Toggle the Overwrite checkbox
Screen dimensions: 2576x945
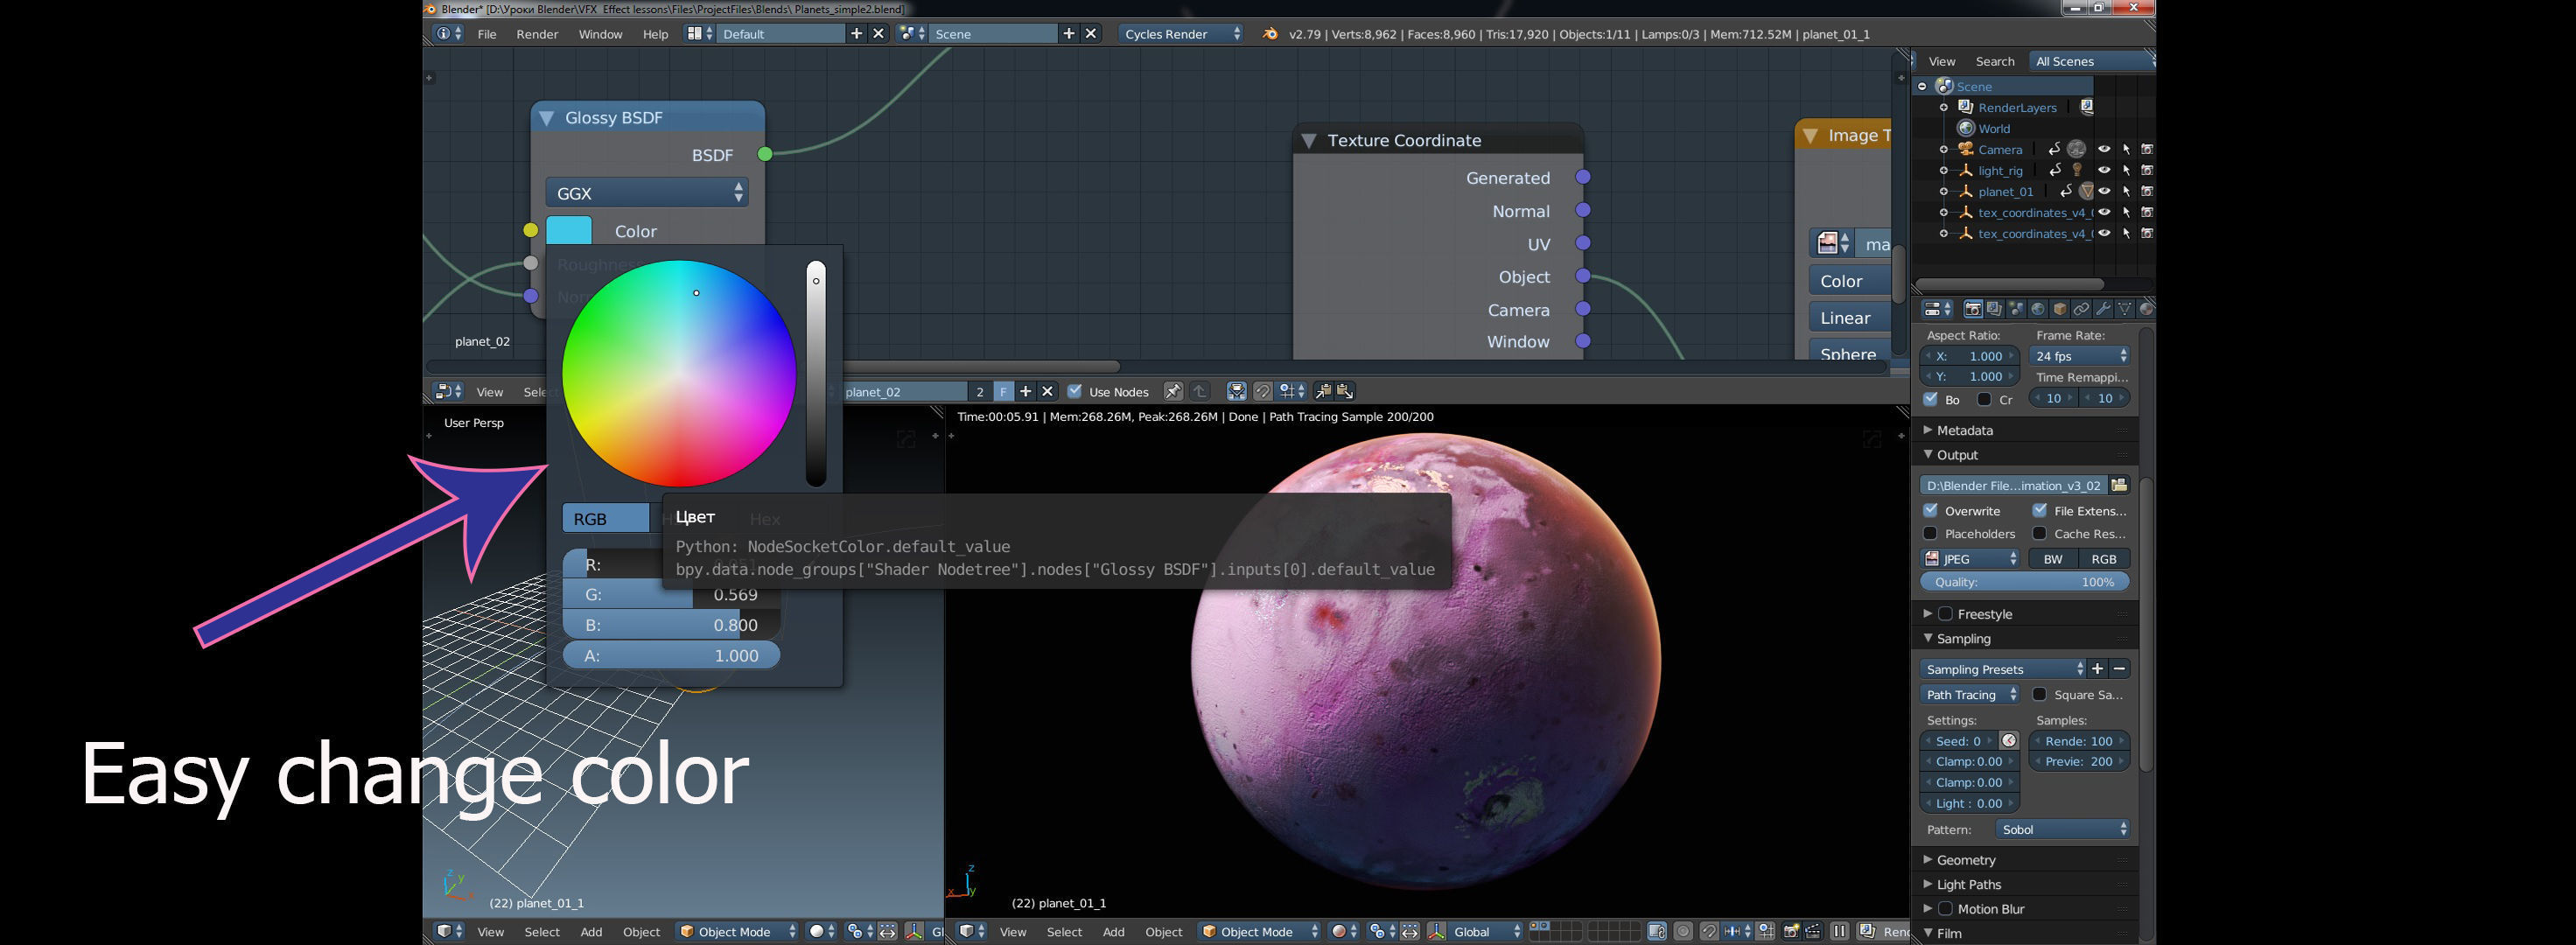click(1931, 510)
